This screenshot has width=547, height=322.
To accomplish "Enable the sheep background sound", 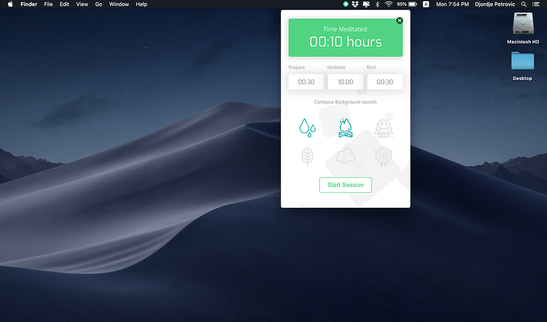I will [384, 156].
